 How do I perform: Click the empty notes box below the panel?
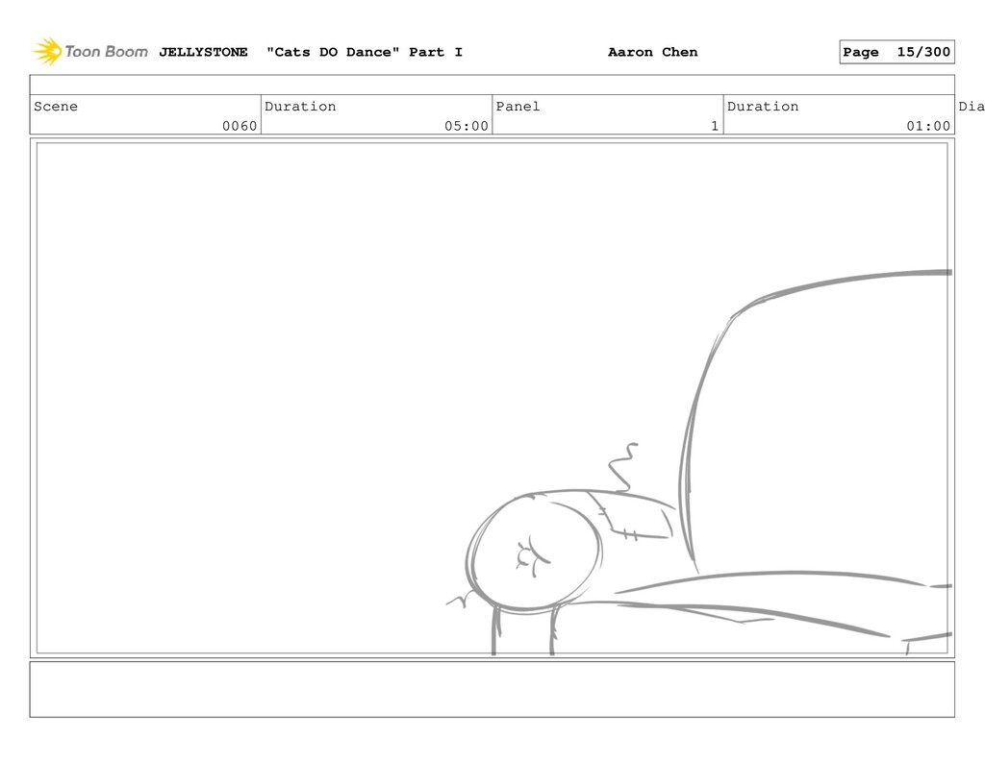coord(492,689)
